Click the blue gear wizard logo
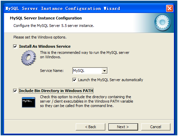The height and width of the screenshot is (136, 178). click(x=163, y=22)
